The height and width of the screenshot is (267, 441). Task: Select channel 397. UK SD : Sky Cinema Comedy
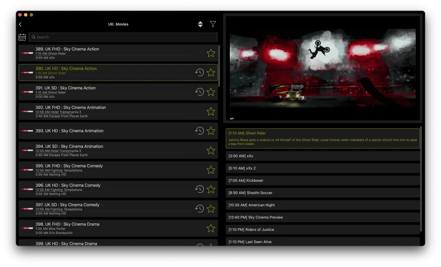pos(118,209)
